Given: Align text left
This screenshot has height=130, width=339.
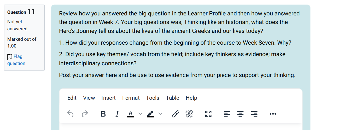Looking at the screenshot, I should pos(227,114).
